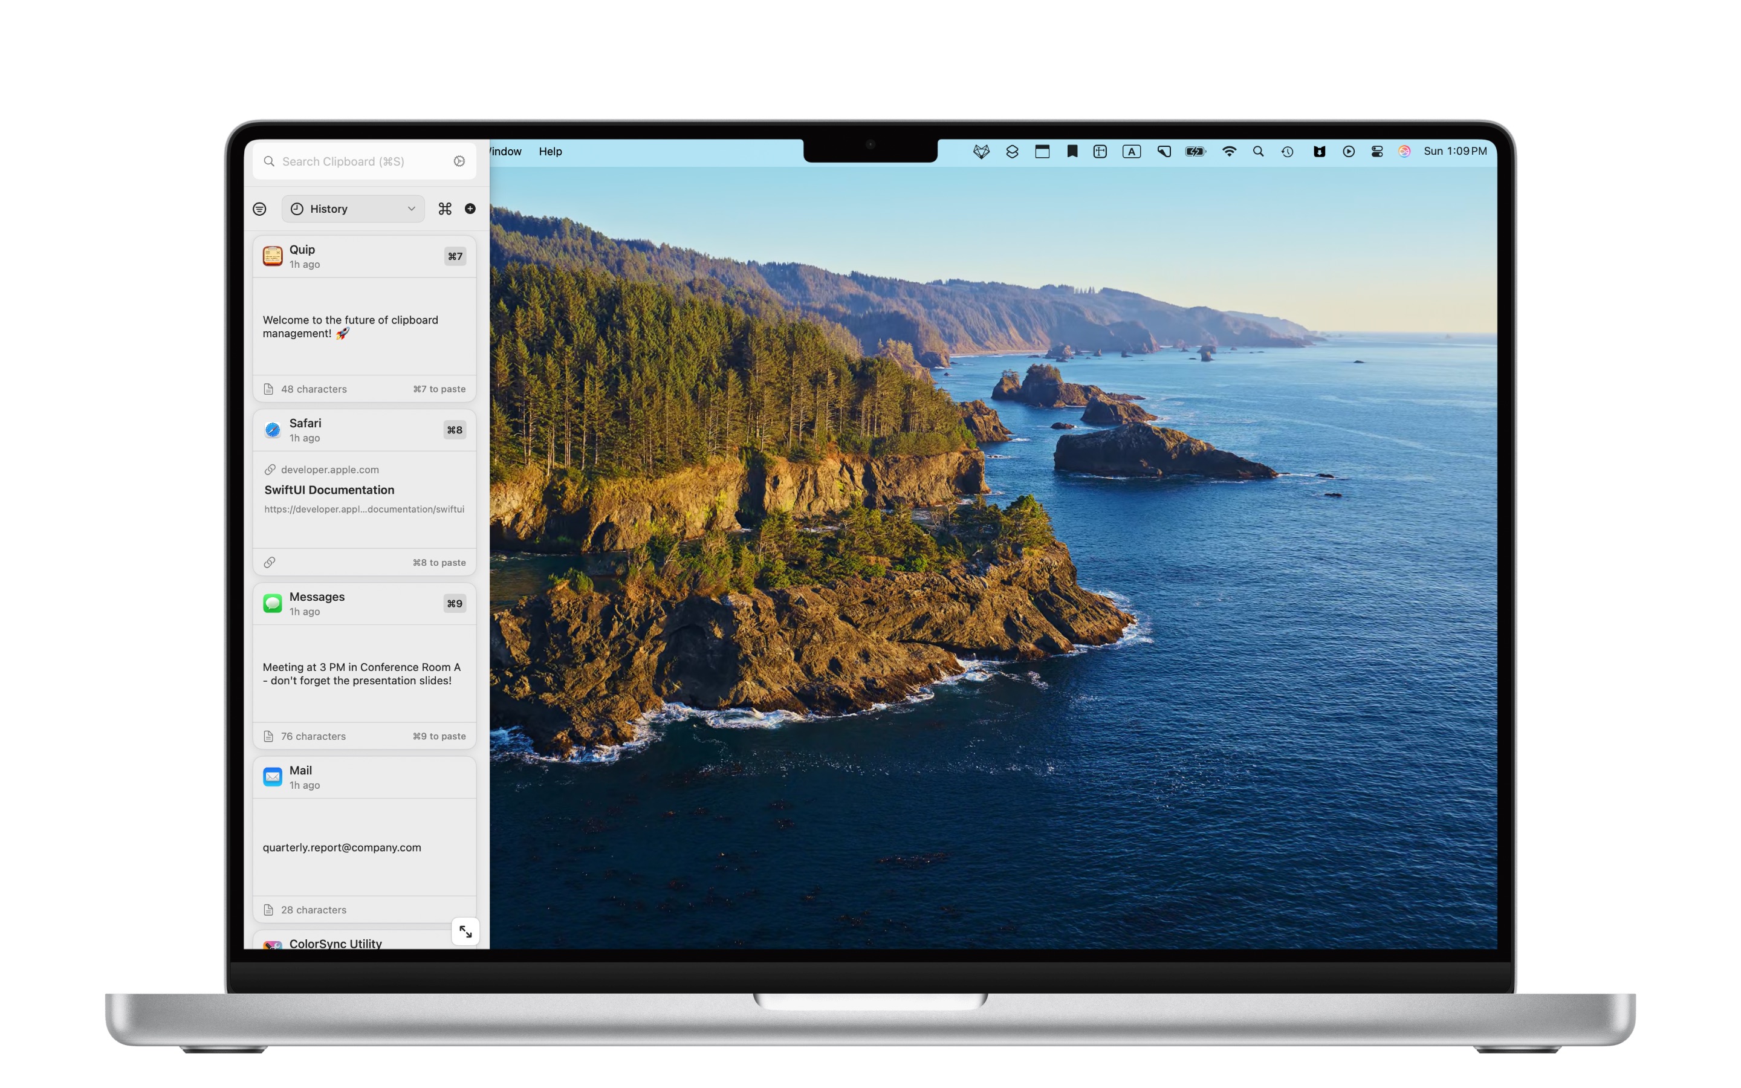
Task: Expand the Mail entry with the diagonal-arrows icon
Action: click(466, 931)
